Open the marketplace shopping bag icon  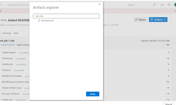coord(169,5)
